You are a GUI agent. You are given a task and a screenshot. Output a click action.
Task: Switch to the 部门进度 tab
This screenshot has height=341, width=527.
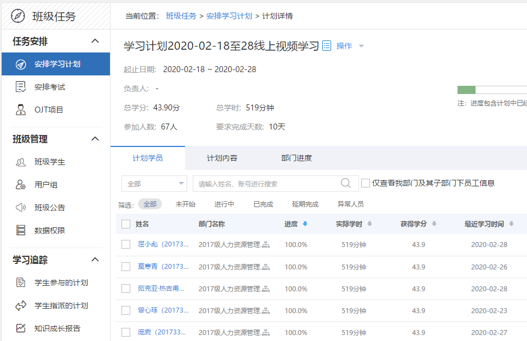pos(296,158)
